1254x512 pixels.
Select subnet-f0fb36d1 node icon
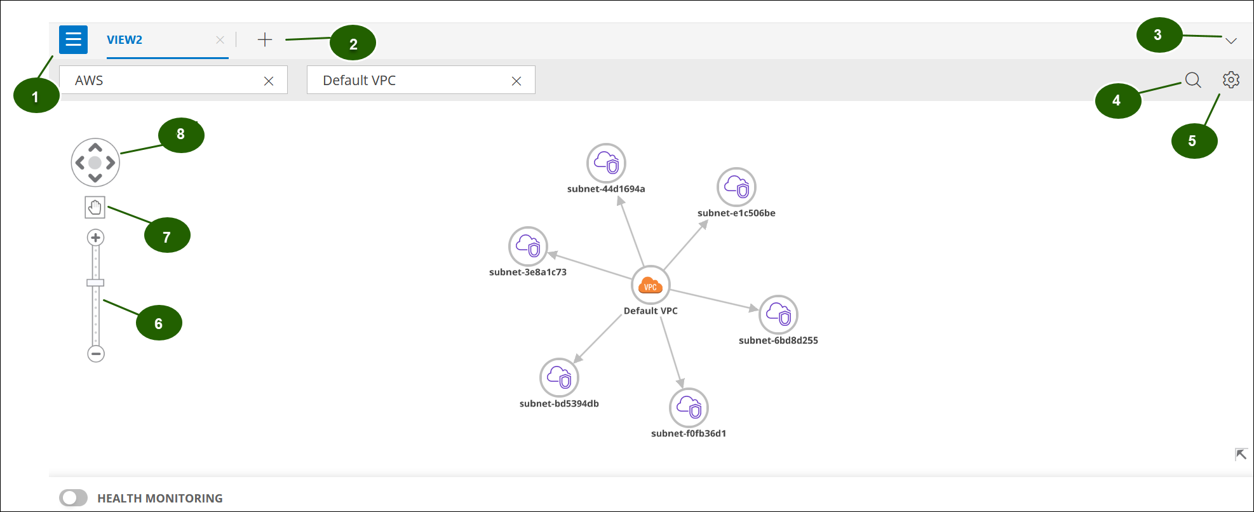[689, 407]
